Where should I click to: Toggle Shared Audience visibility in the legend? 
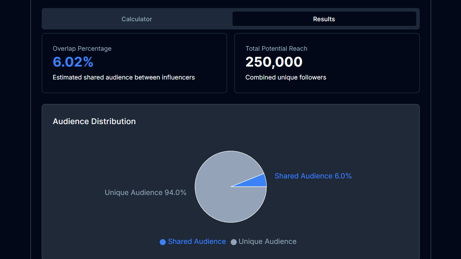(192, 241)
